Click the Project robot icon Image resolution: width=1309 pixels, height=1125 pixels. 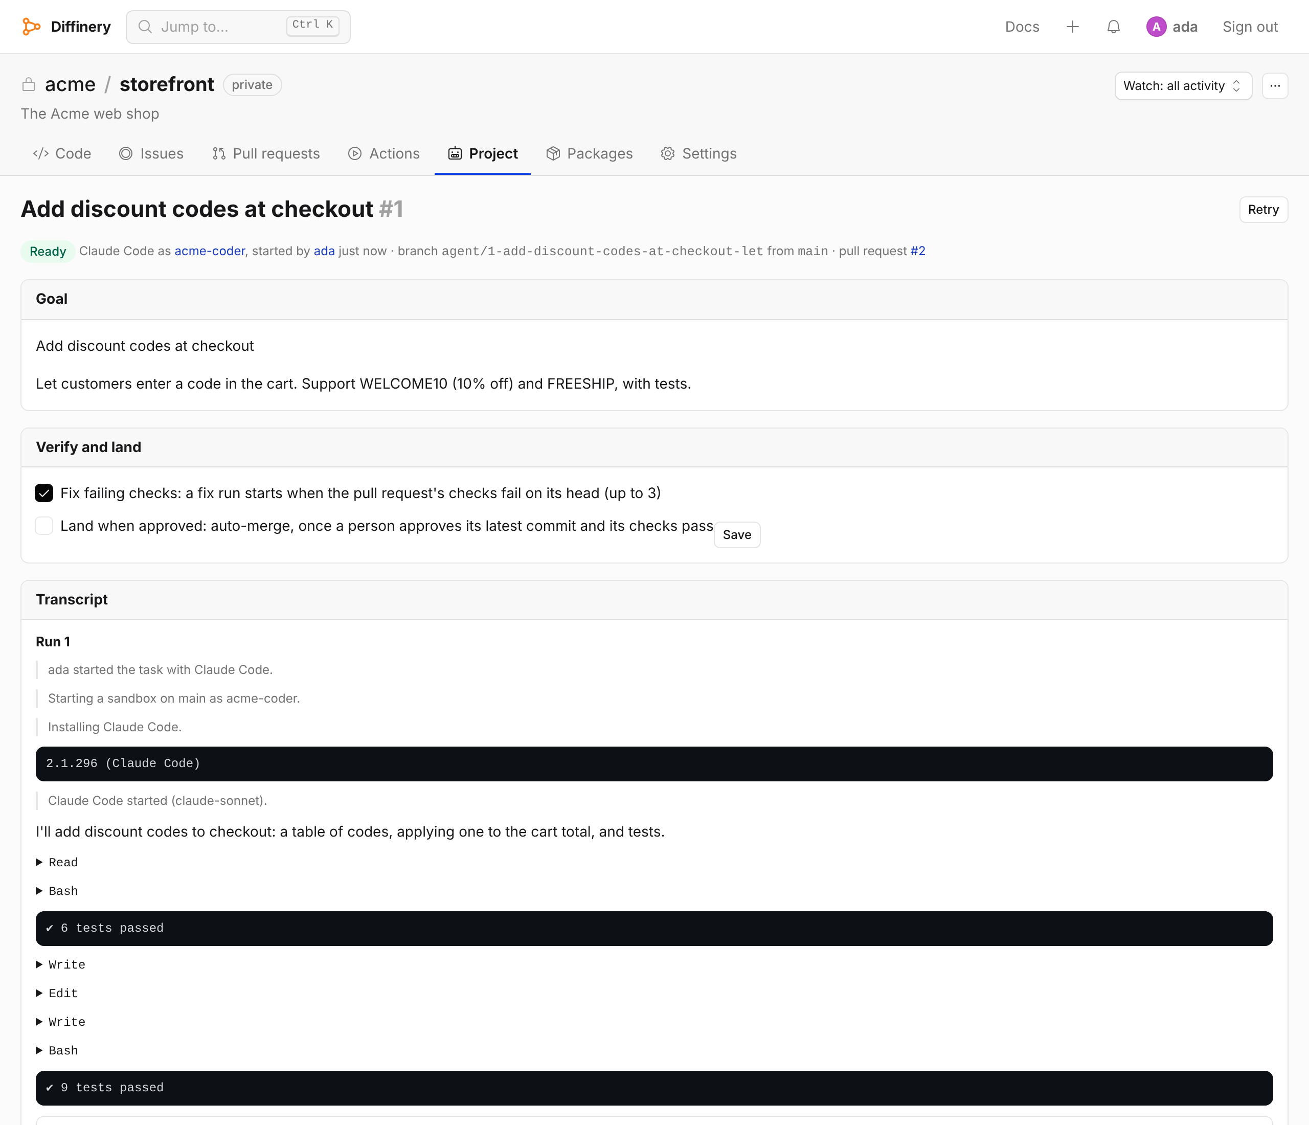(x=454, y=153)
